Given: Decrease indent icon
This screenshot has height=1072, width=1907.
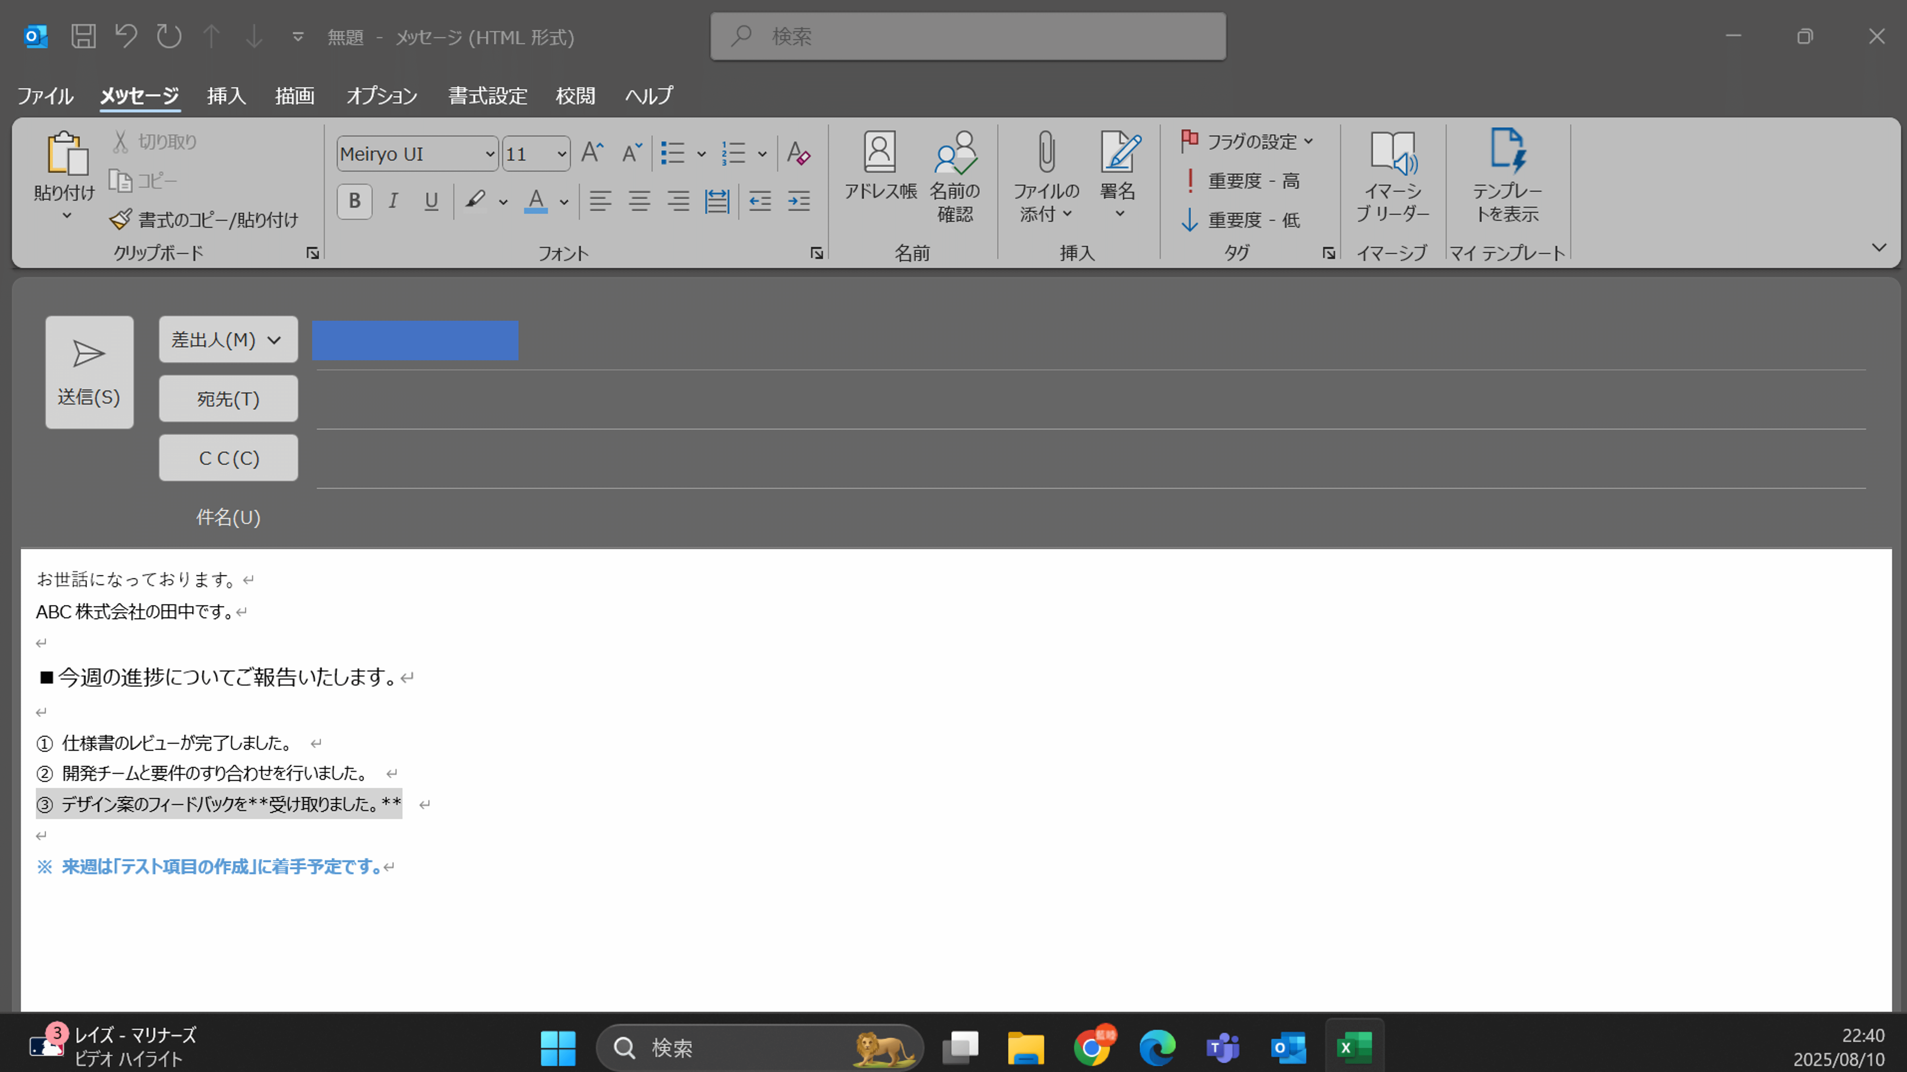Looking at the screenshot, I should coord(760,201).
